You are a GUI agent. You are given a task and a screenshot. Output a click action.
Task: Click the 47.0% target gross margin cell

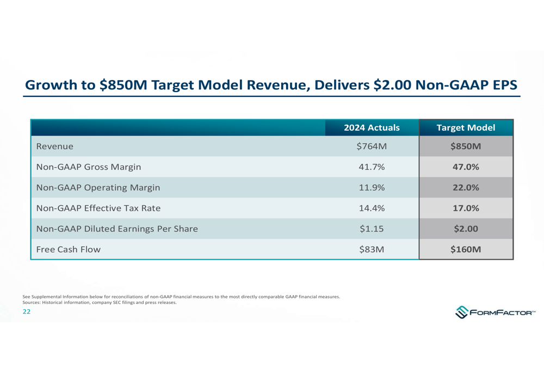tap(466, 167)
